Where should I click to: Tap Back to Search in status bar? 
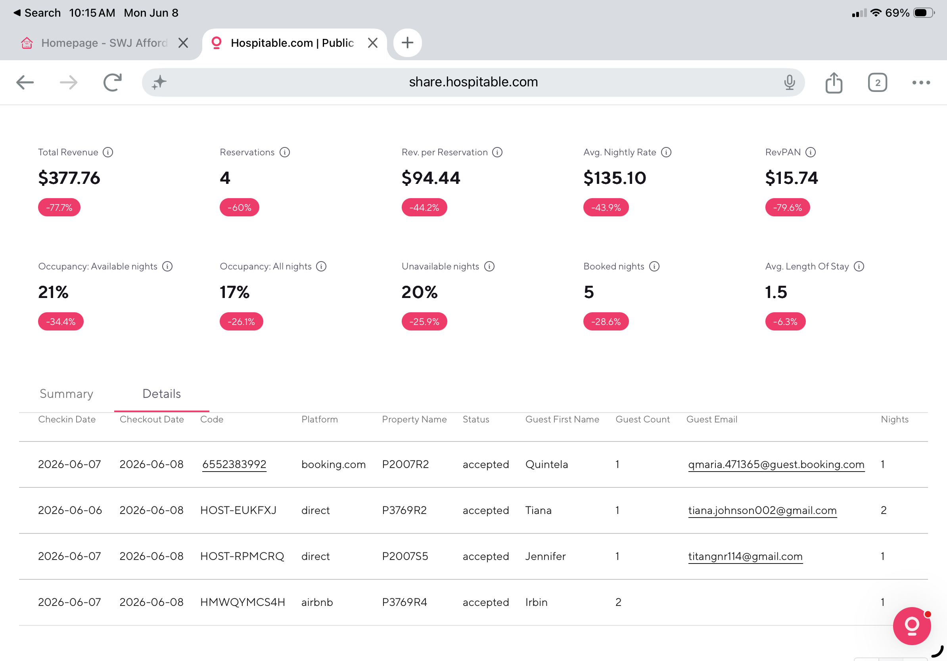coord(37,13)
